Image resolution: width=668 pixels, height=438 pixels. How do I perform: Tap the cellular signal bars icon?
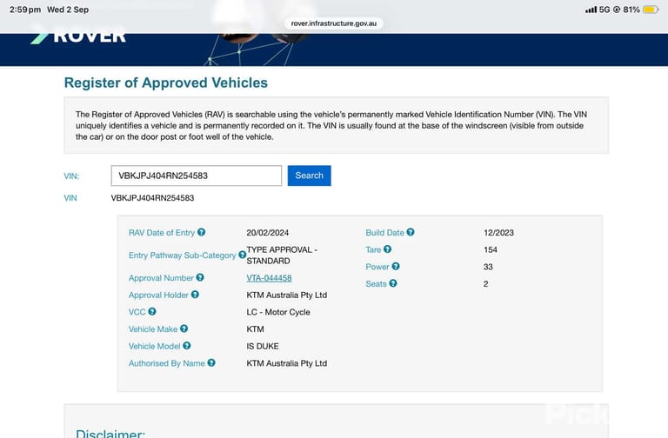591,10
